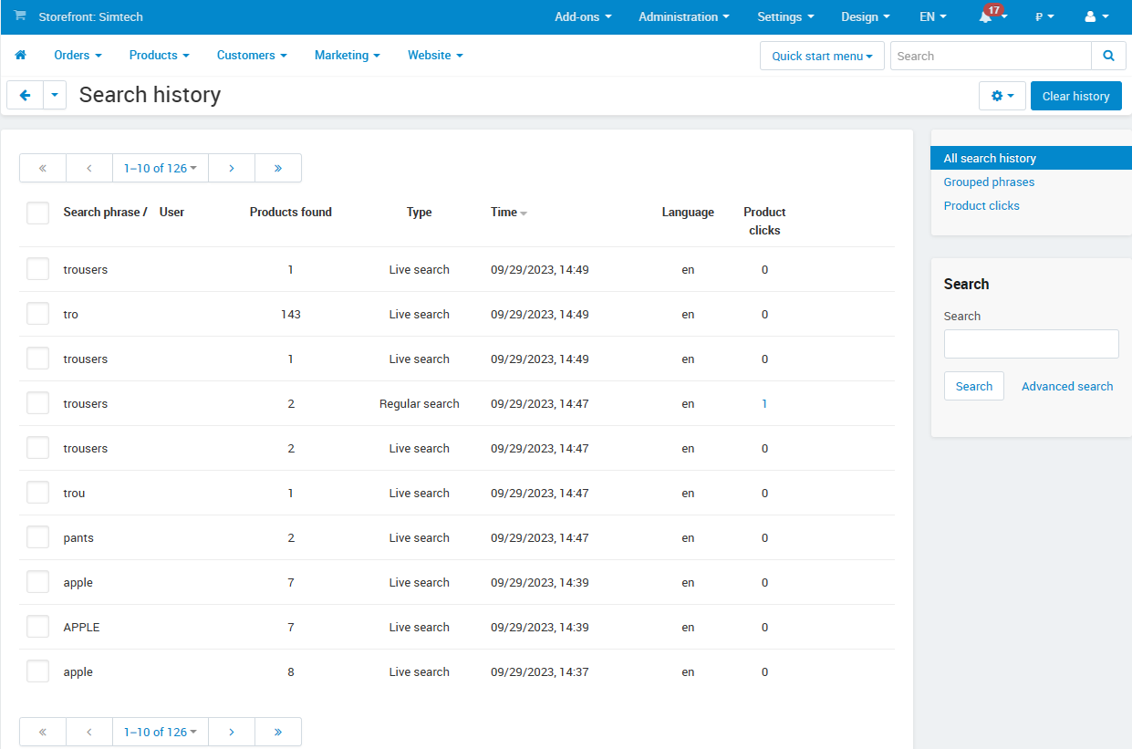Viewport: 1132px width, 749px height.
Task: Click the storefront cart icon
Action: [x=20, y=16]
